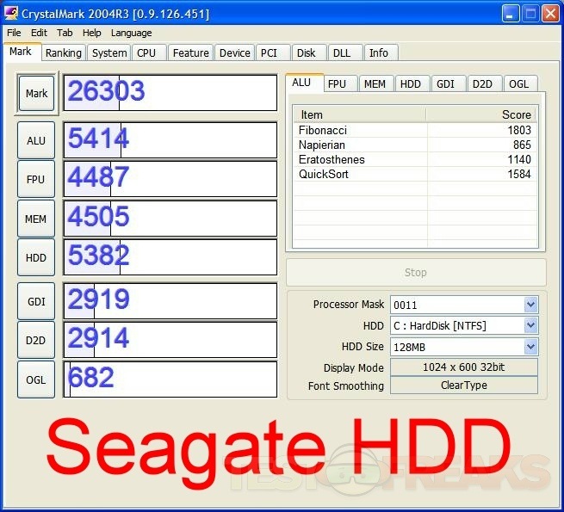Click the Mark benchmark button
Image resolution: width=564 pixels, height=512 pixels.
pos(36,93)
